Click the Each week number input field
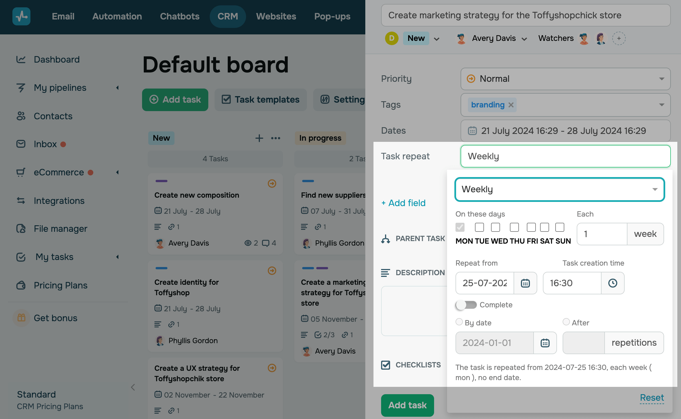The width and height of the screenshot is (681, 419). pos(602,234)
